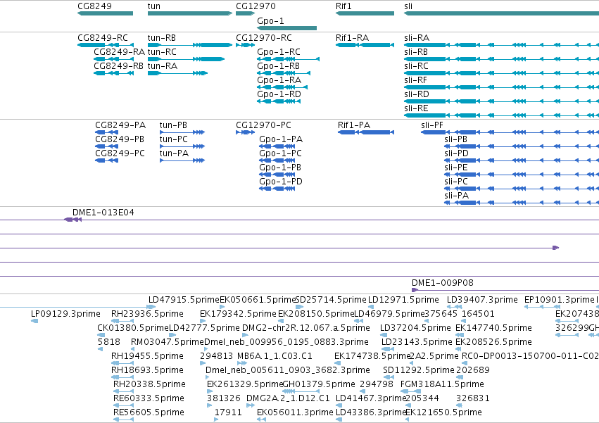Viewport: 599px width, 423px height.
Task: Choose the Gpo-1-RC transcript label
Action: (279, 51)
